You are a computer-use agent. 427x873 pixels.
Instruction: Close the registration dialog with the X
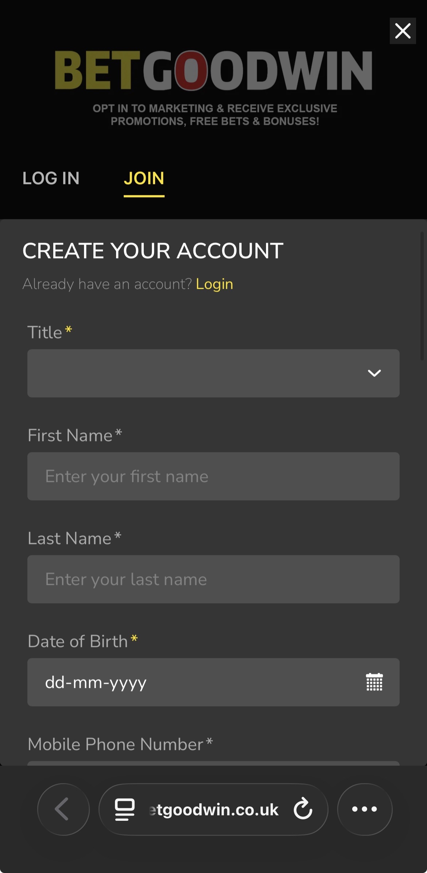click(x=403, y=31)
